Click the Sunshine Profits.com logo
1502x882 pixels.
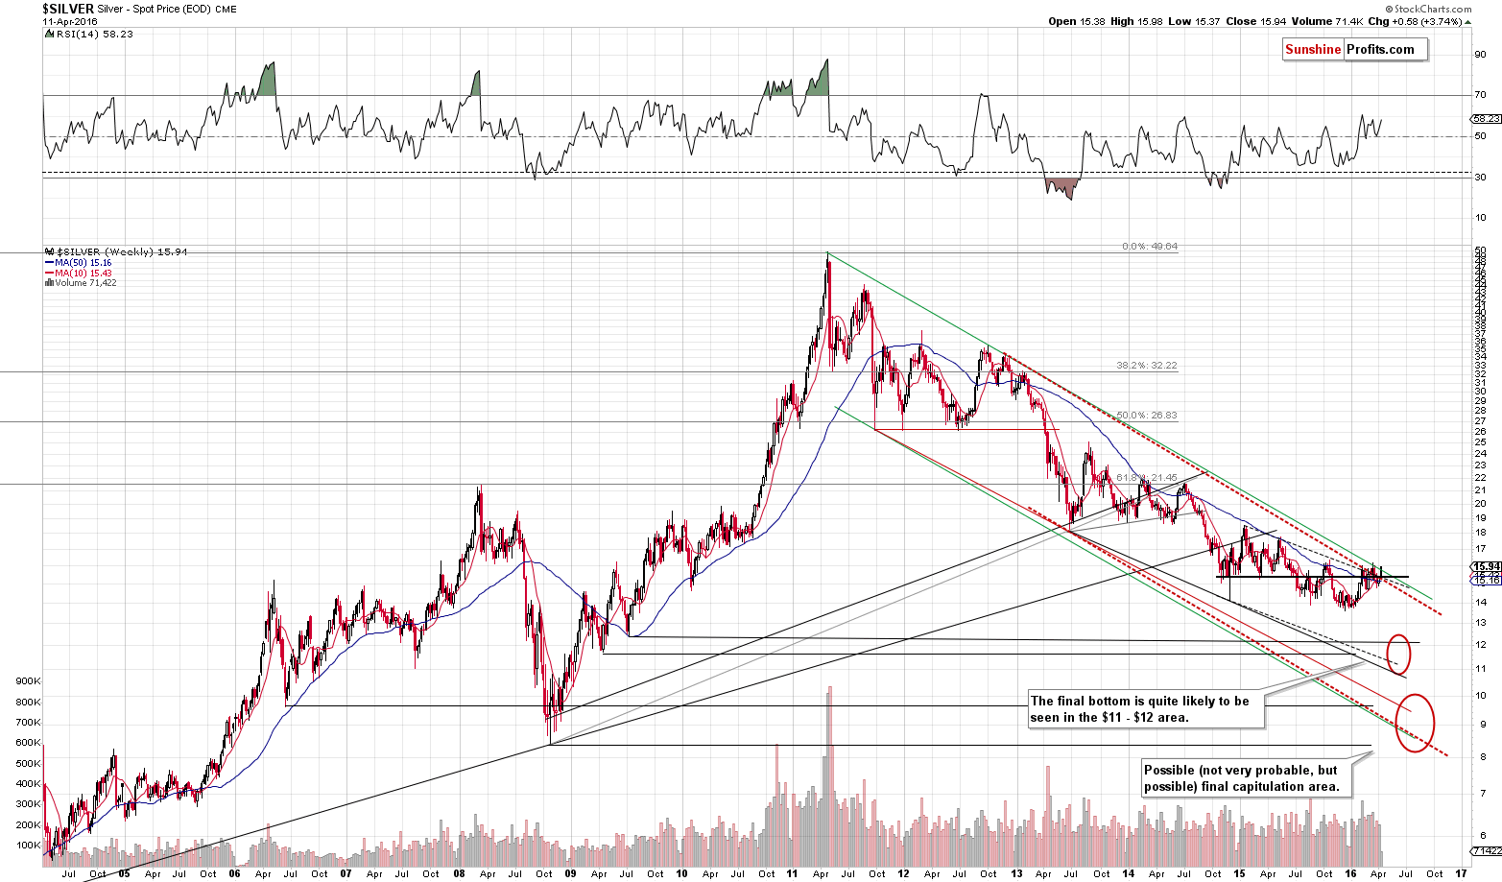(1355, 49)
